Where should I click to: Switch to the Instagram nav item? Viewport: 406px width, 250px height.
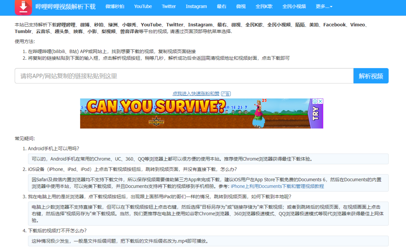(x=196, y=6)
